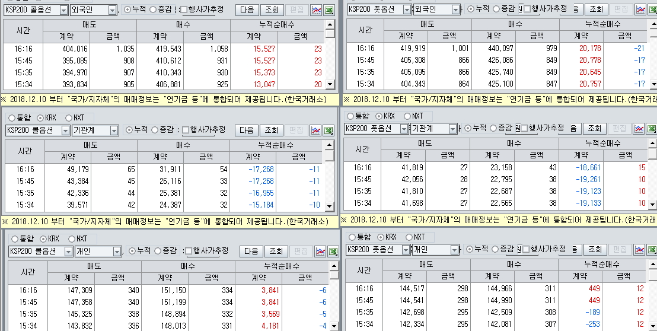Check 행사가추정 in call option 개인 panel

click(x=189, y=251)
